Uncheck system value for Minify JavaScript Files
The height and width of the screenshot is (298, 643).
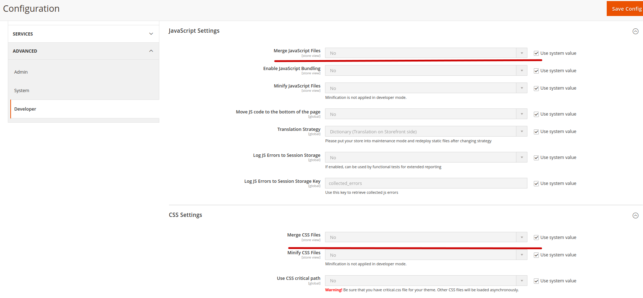(x=536, y=89)
